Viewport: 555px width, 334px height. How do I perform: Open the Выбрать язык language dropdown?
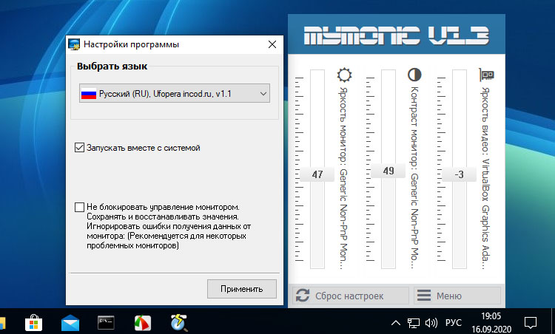click(x=175, y=94)
